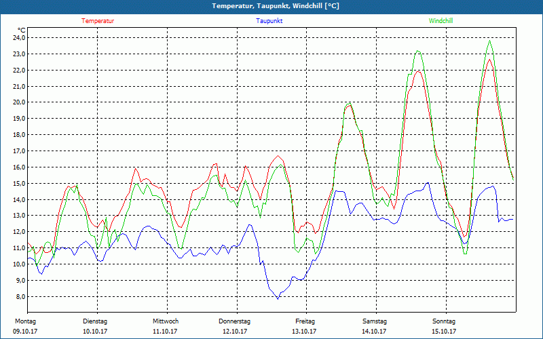
Task: Click the 13,0 y-axis value
Action: pos(19,216)
